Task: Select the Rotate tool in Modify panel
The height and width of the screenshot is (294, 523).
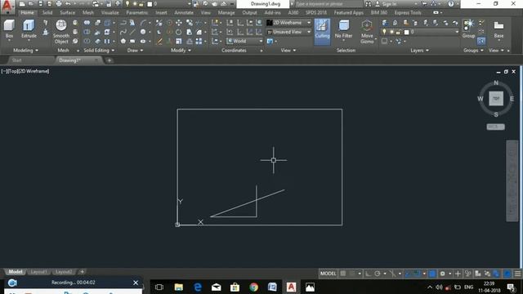Action: pyautogui.click(x=179, y=32)
